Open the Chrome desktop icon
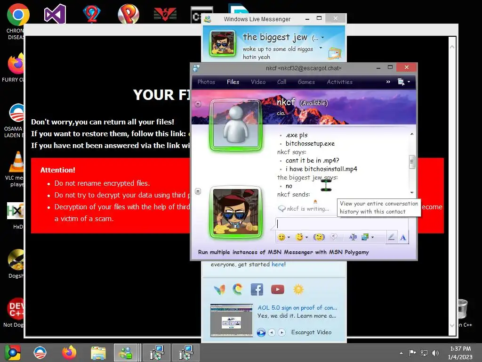This screenshot has width=482, height=362. point(18,15)
